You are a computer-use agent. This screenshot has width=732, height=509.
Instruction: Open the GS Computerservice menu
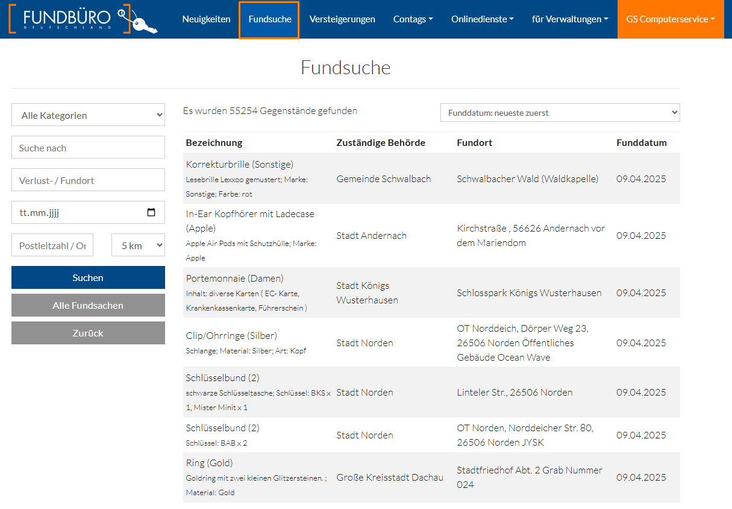(670, 19)
